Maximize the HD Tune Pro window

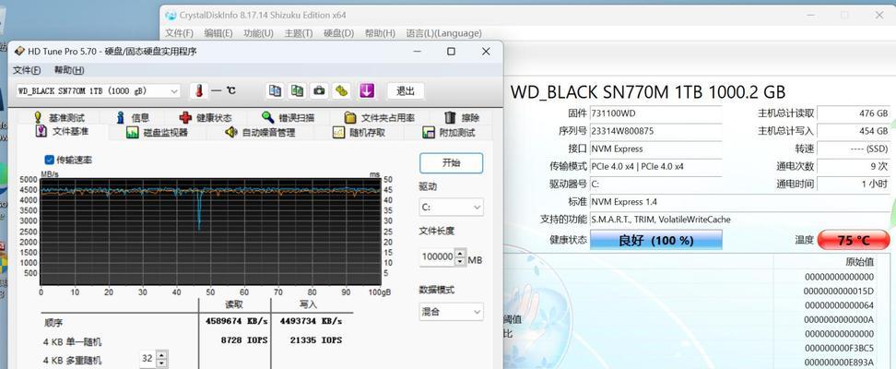[451, 52]
